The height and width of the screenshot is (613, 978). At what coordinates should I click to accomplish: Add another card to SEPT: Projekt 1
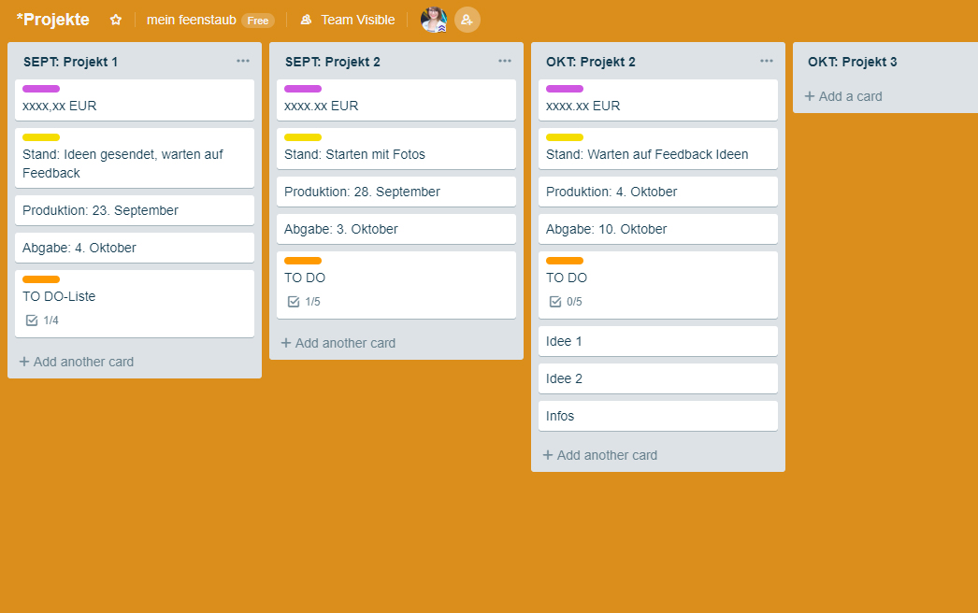[83, 362]
